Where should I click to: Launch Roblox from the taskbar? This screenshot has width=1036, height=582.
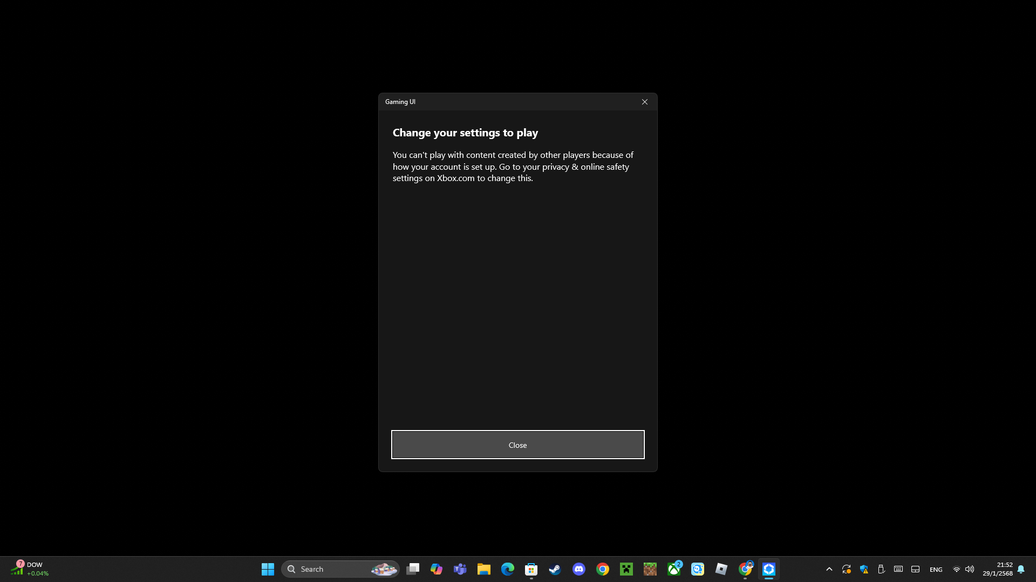coord(721,569)
